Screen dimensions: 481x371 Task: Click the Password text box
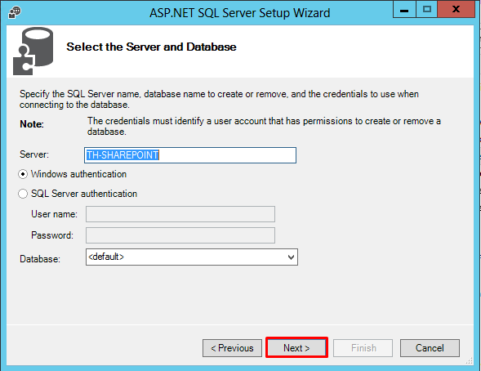tap(180, 235)
